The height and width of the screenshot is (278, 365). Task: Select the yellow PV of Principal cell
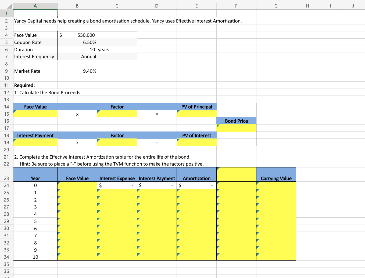(196, 114)
